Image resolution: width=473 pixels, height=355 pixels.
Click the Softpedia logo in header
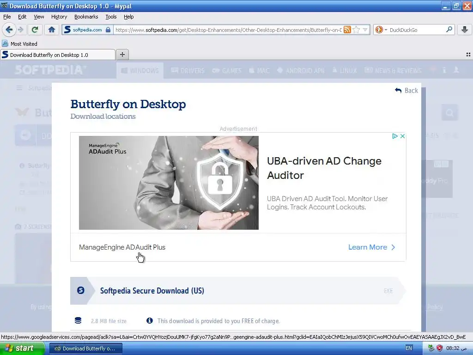coord(50,70)
